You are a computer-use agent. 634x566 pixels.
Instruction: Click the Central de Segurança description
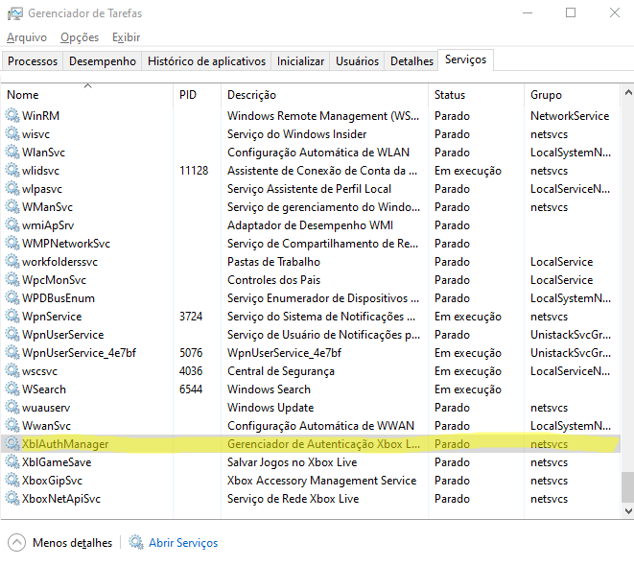pos(281,371)
